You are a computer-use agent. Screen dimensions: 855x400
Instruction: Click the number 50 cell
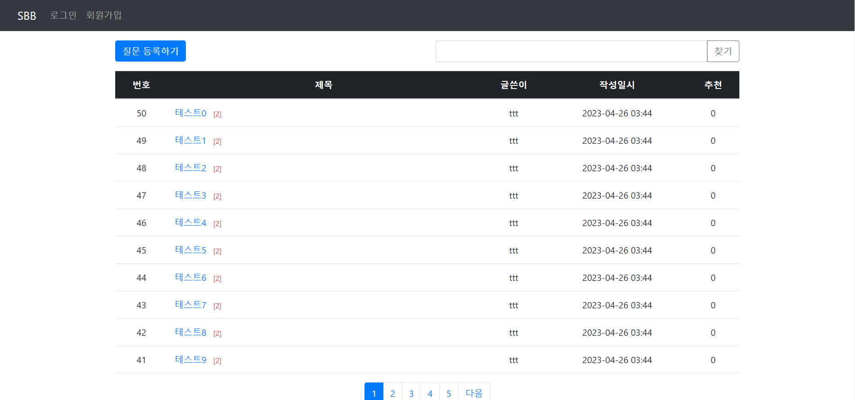point(141,113)
